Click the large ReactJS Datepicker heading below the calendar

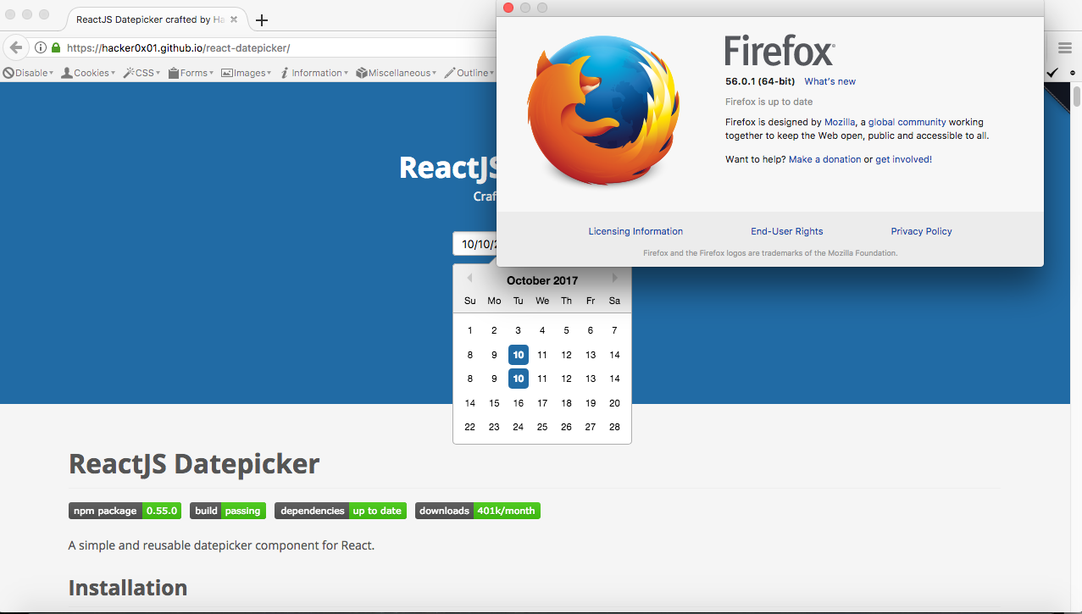coord(194,464)
